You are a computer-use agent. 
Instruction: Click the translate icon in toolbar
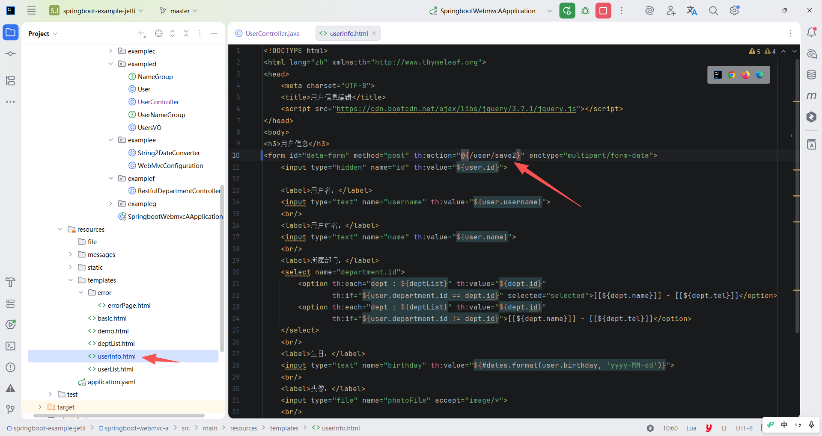tap(692, 11)
